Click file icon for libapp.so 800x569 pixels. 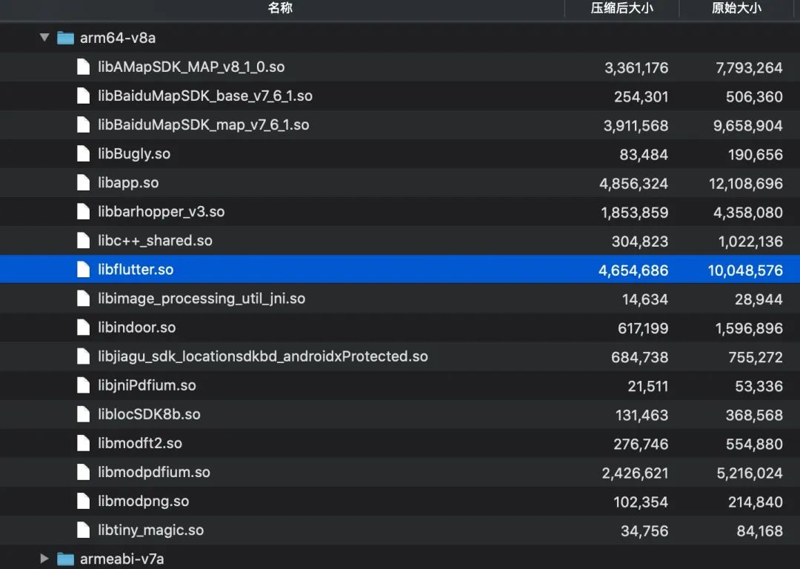pos(83,183)
